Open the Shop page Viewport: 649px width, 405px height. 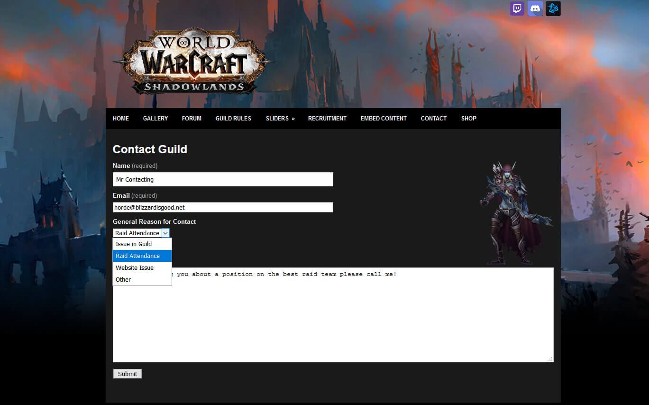(x=469, y=119)
